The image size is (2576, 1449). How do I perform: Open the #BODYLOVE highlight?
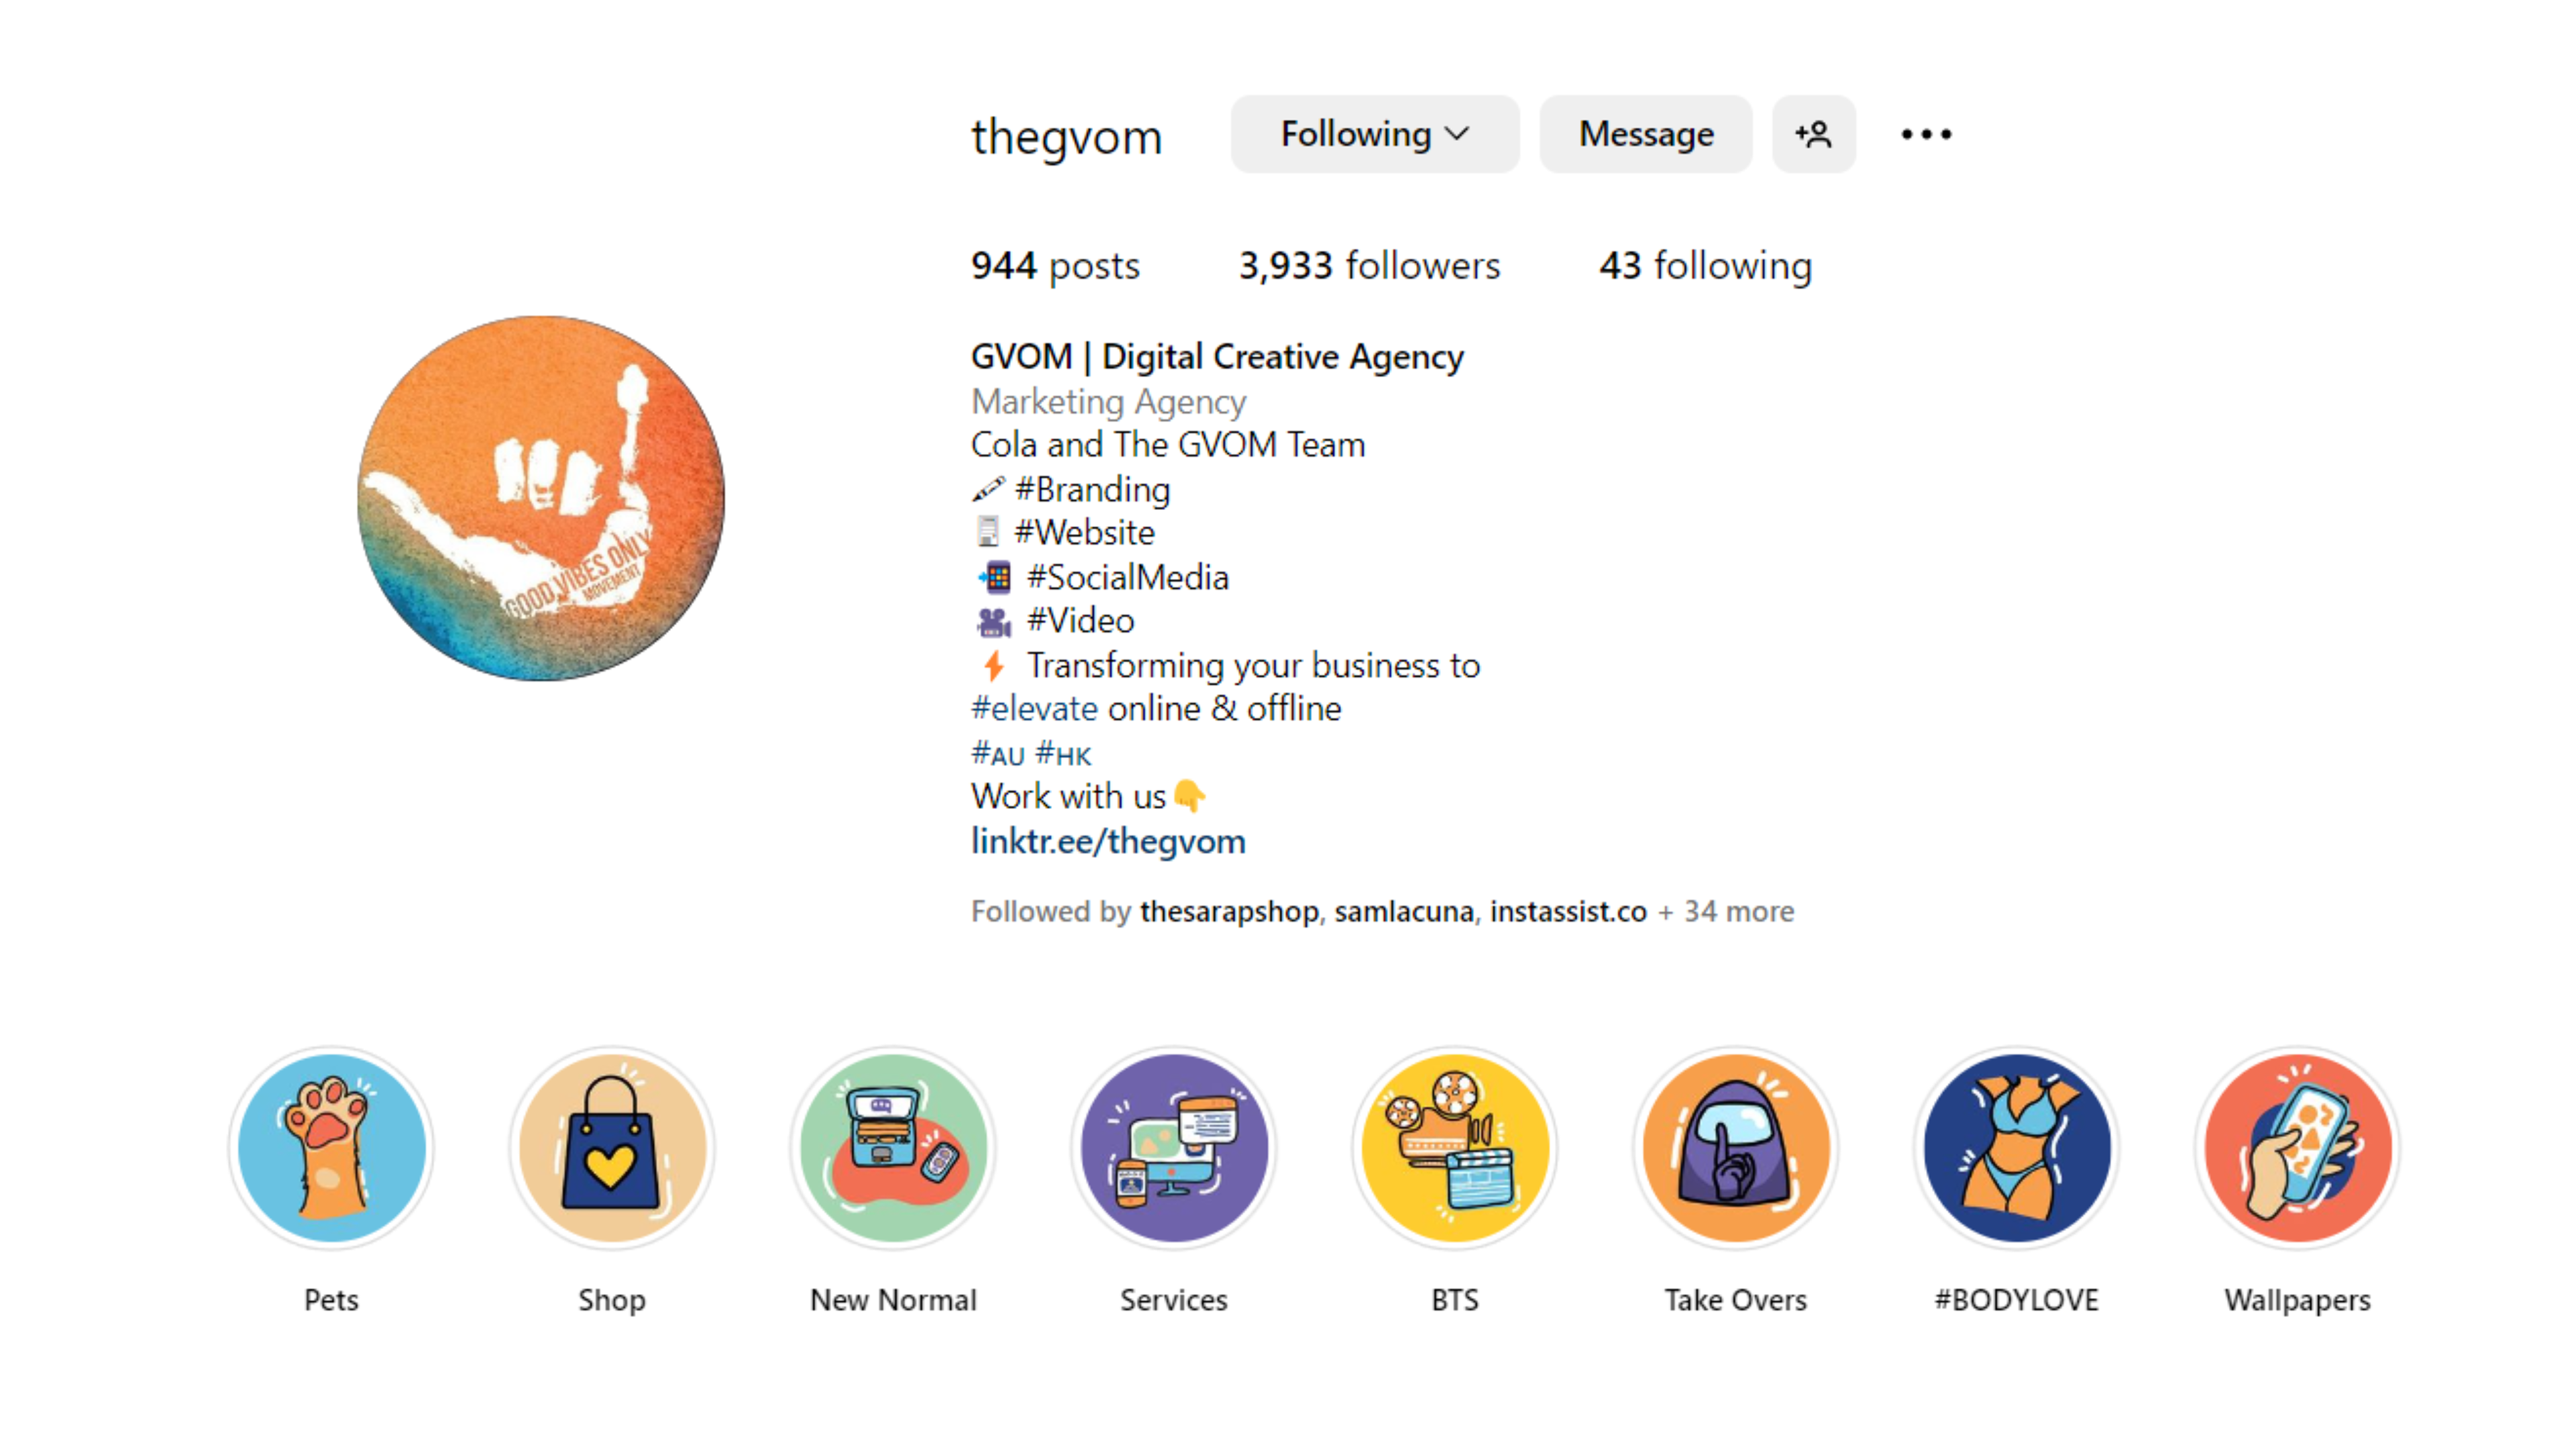[x=2017, y=1148]
